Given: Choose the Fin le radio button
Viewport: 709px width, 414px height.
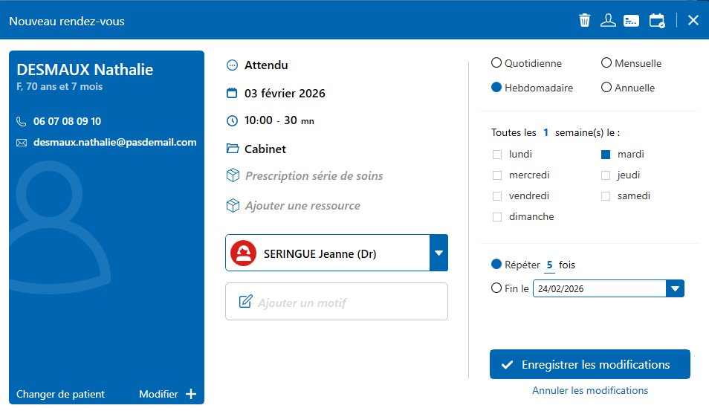Looking at the screenshot, I should click(496, 288).
